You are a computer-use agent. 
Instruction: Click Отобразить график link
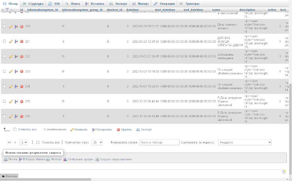point(78,159)
